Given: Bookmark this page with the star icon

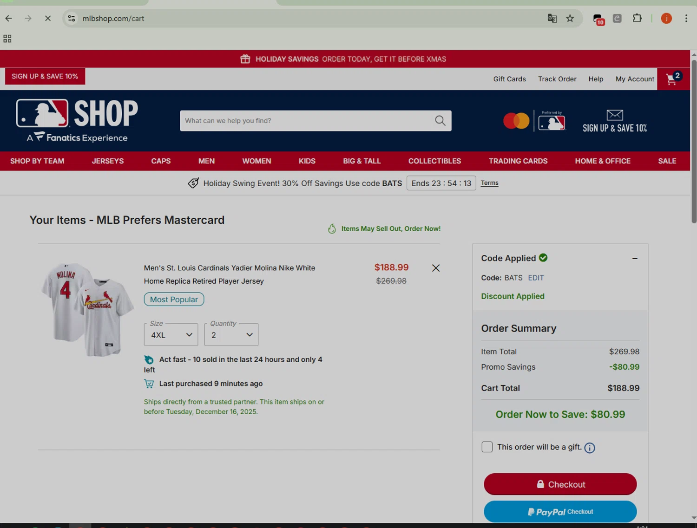Looking at the screenshot, I should point(570,19).
